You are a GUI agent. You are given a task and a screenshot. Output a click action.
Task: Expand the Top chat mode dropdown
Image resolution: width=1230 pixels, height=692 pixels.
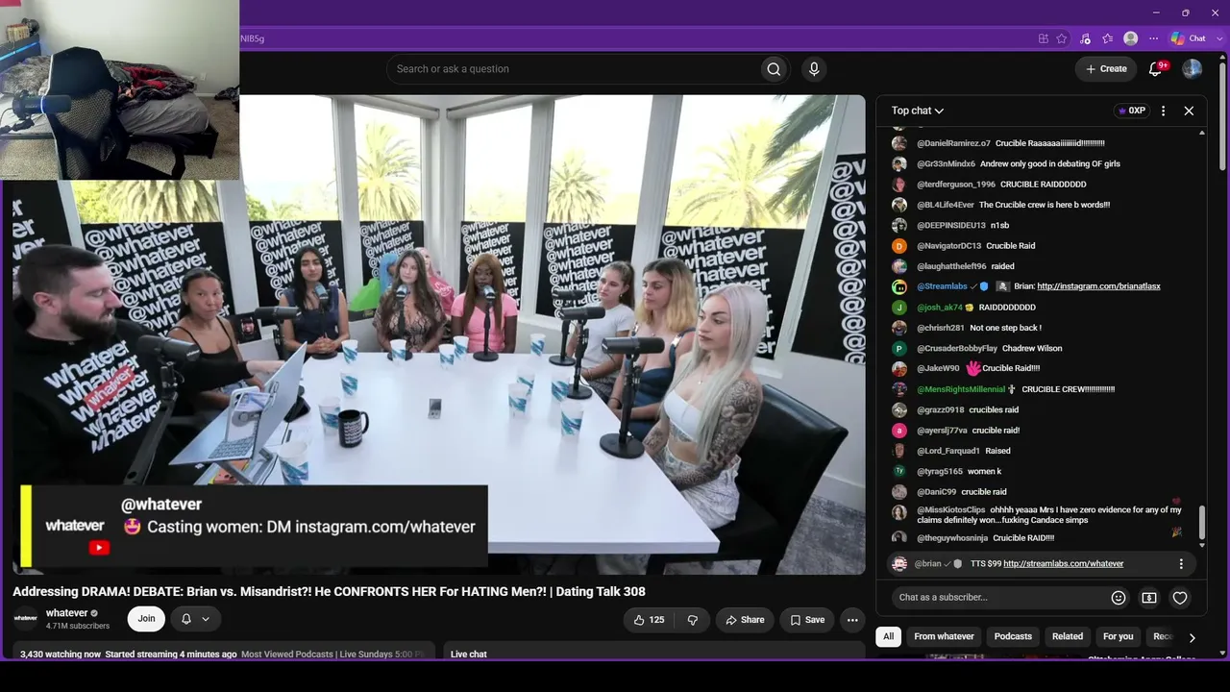click(918, 111)
